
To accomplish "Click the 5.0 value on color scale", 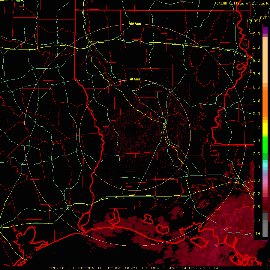I will 256,114.
